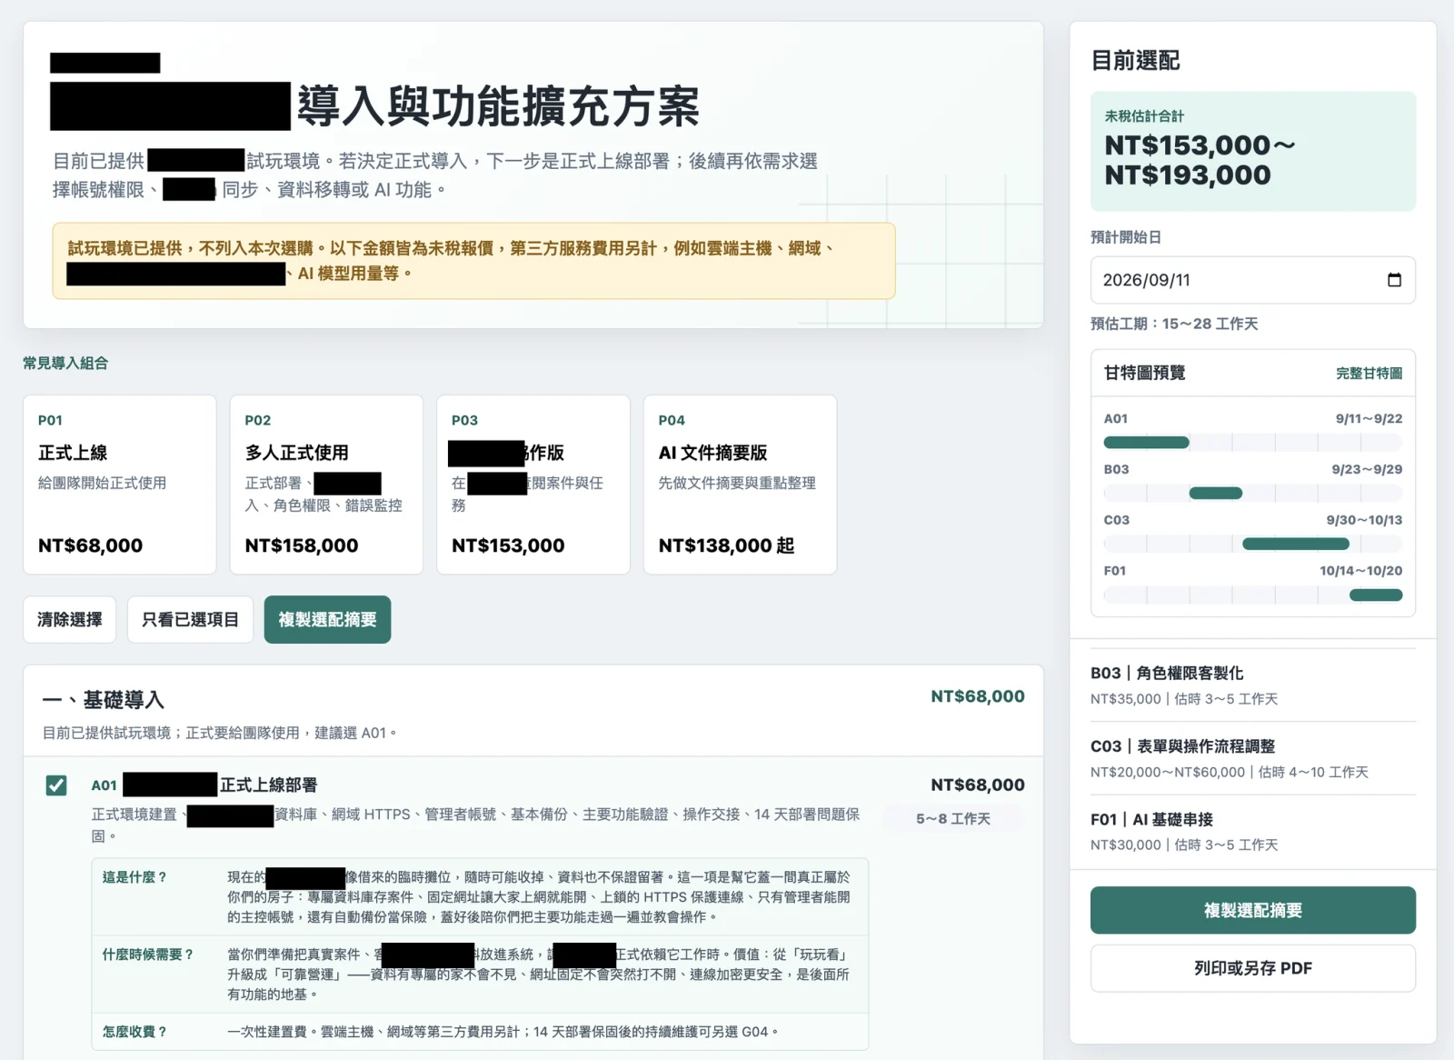Click the 預估工期：15~28 工作天 text

click(1174, 324)
